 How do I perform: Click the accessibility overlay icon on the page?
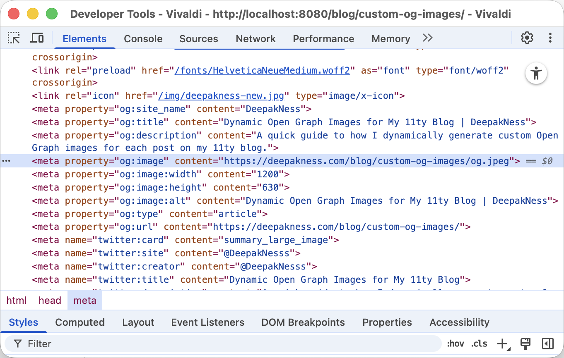pos(536,73)
